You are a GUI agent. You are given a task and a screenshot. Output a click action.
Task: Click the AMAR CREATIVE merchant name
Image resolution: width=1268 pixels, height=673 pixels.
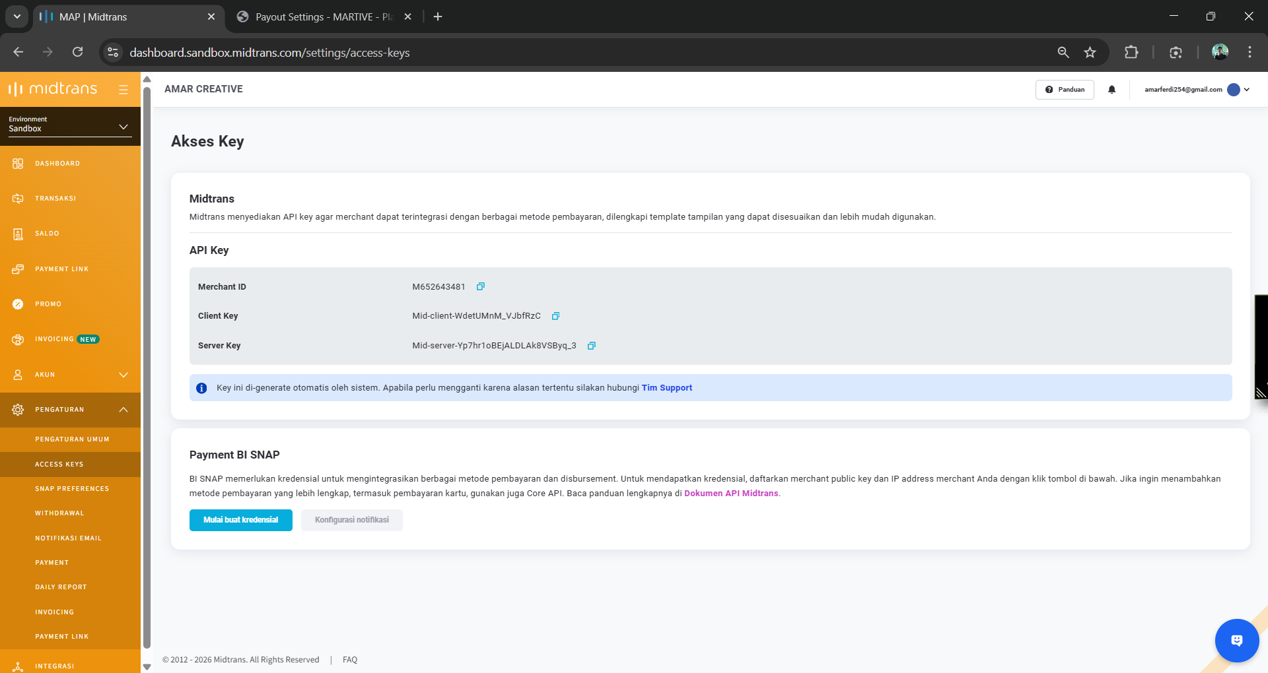point(203,89)
